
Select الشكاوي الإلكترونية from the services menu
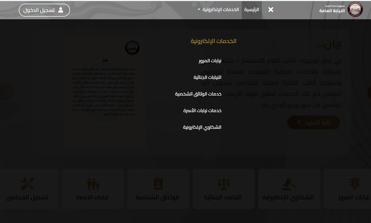[202, 127]
